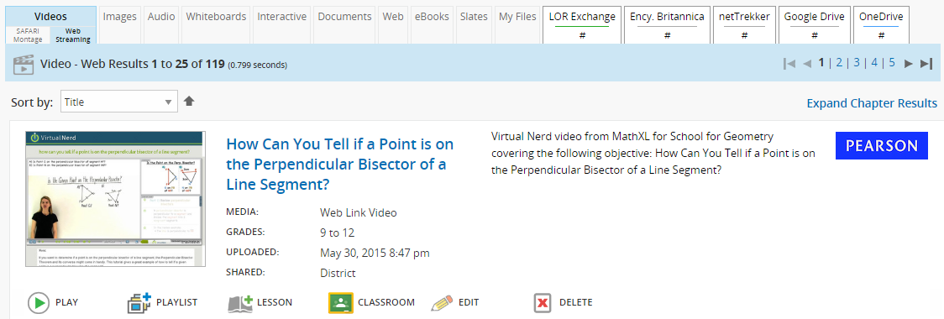Add video to Playlist icon
Image resolution: width=944 pixels, height=319 pixels.
[x=139, y=303]
